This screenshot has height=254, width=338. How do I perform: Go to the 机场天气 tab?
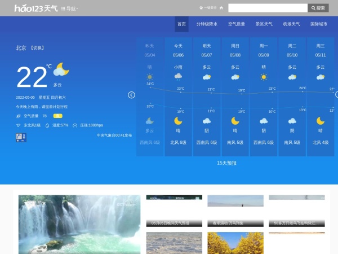pyautogui.click(x=291, y=24)
